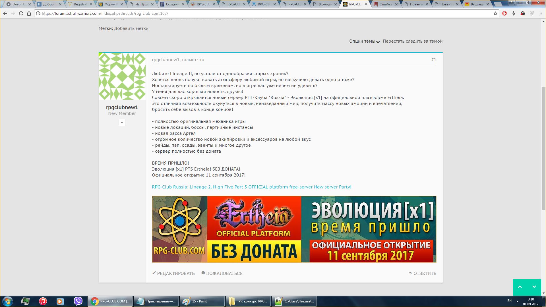Open the Windows Start menu
The width and height of the screenshot is (546, 307).
7,301
